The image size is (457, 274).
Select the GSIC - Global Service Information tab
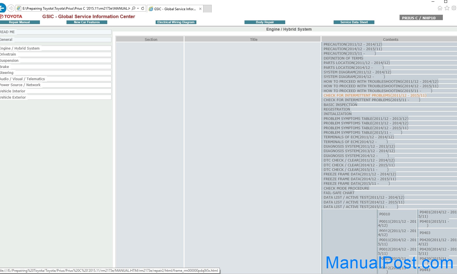175,9
